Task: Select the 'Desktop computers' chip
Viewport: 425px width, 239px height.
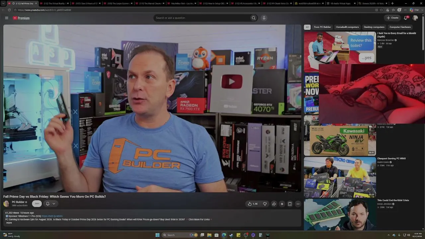Action: (374, 27)
